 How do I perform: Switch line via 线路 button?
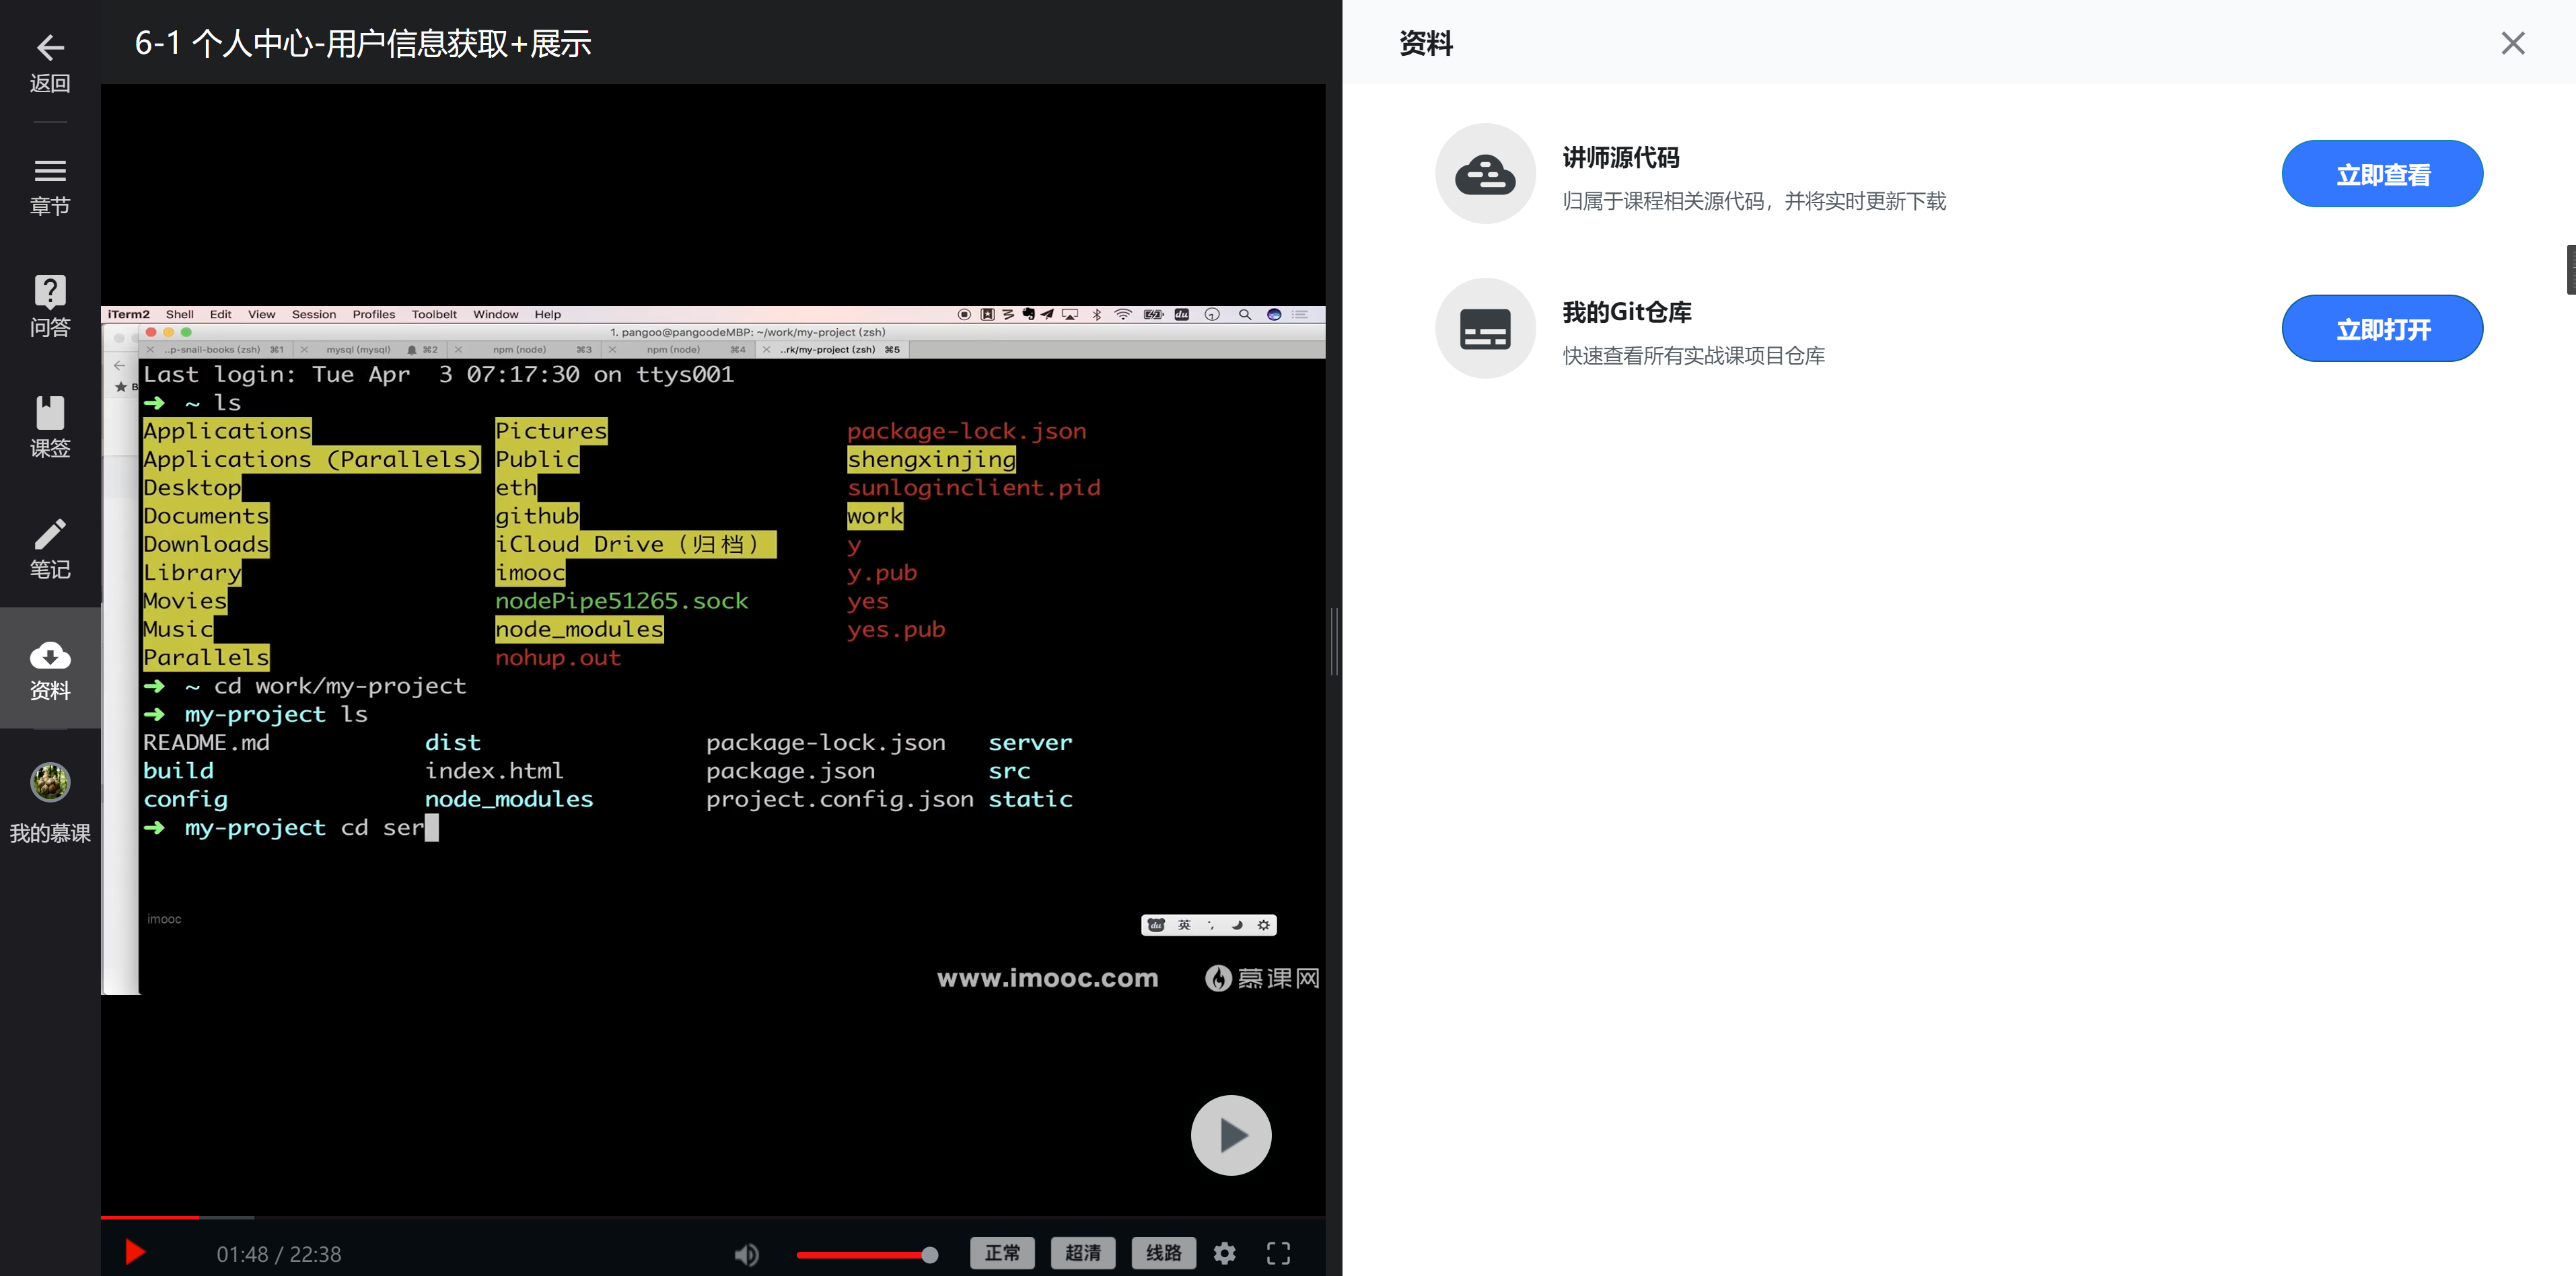[x=1163, y=1253]
